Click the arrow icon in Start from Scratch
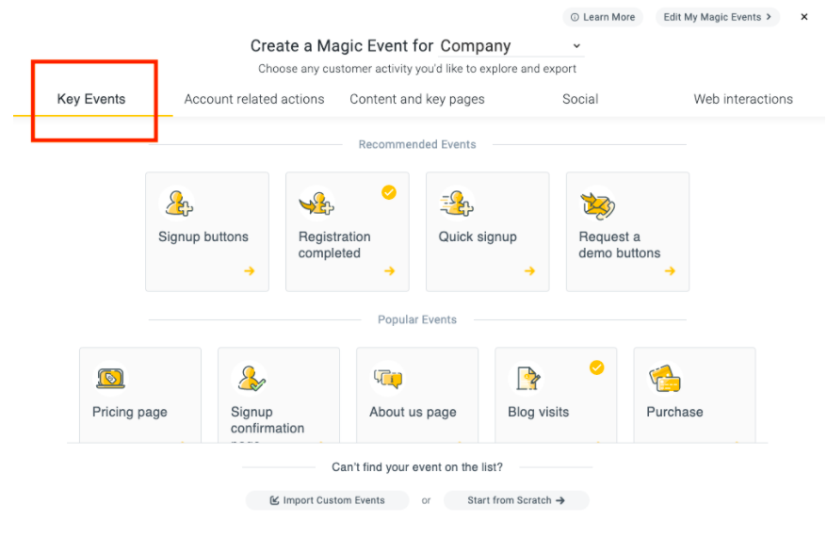 click(560, 500)
